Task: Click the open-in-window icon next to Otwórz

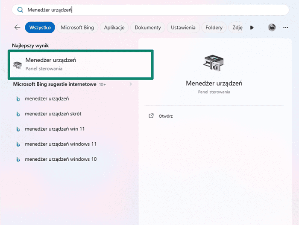Action: [x=151, y=116]
